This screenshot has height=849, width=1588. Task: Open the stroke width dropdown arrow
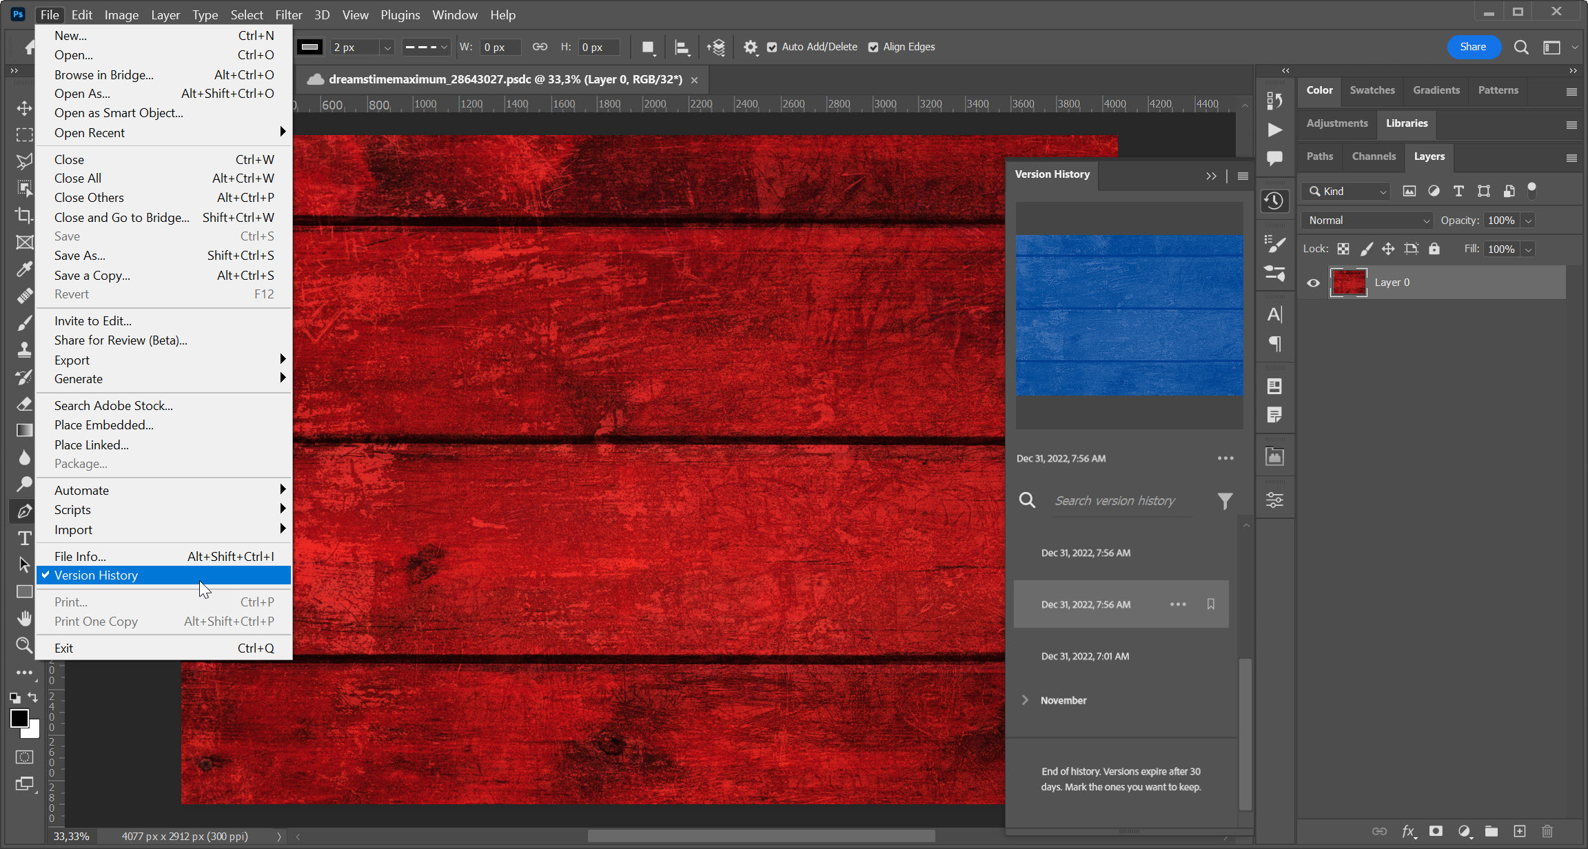pos(387,47)
